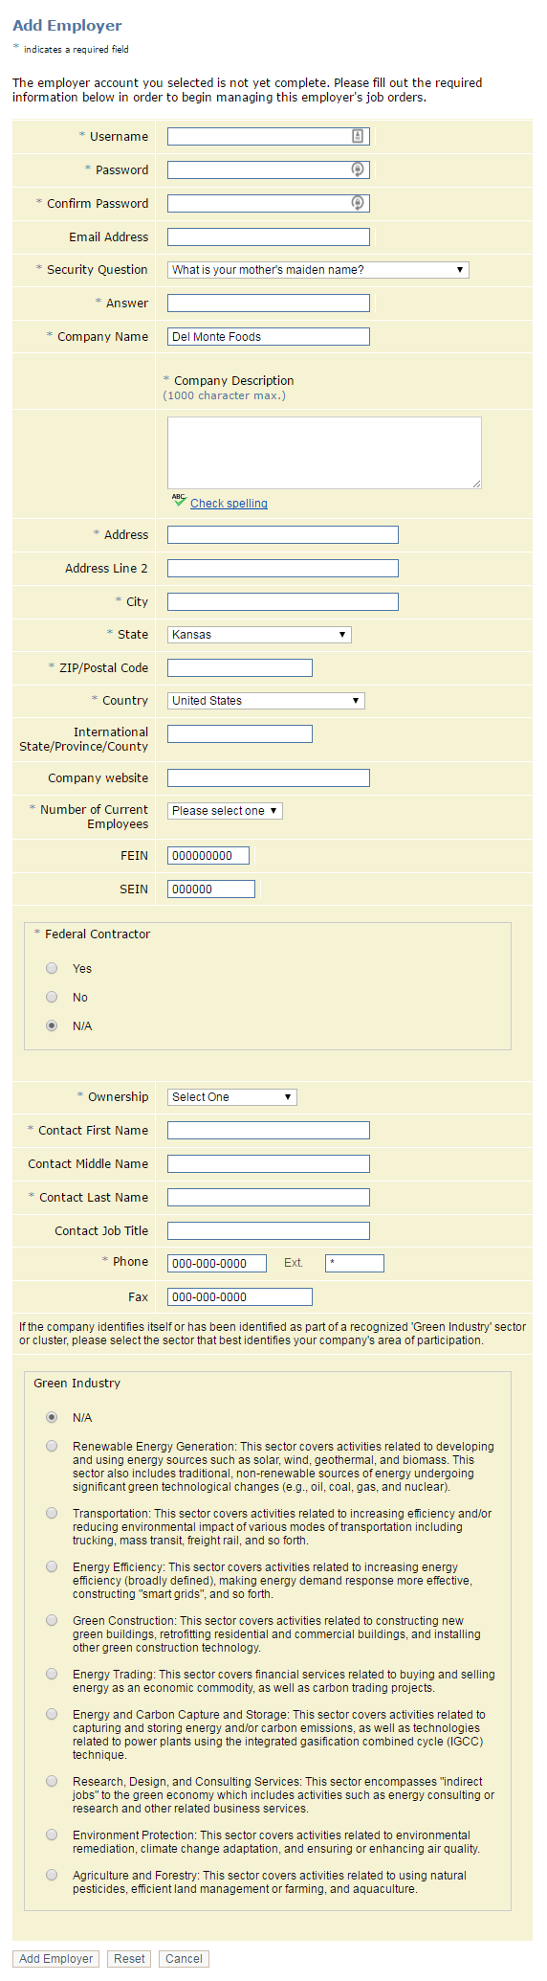Select Yes for Federal Contractor
This screenshot has height=1981, width=547.
[x=52, y=968]
